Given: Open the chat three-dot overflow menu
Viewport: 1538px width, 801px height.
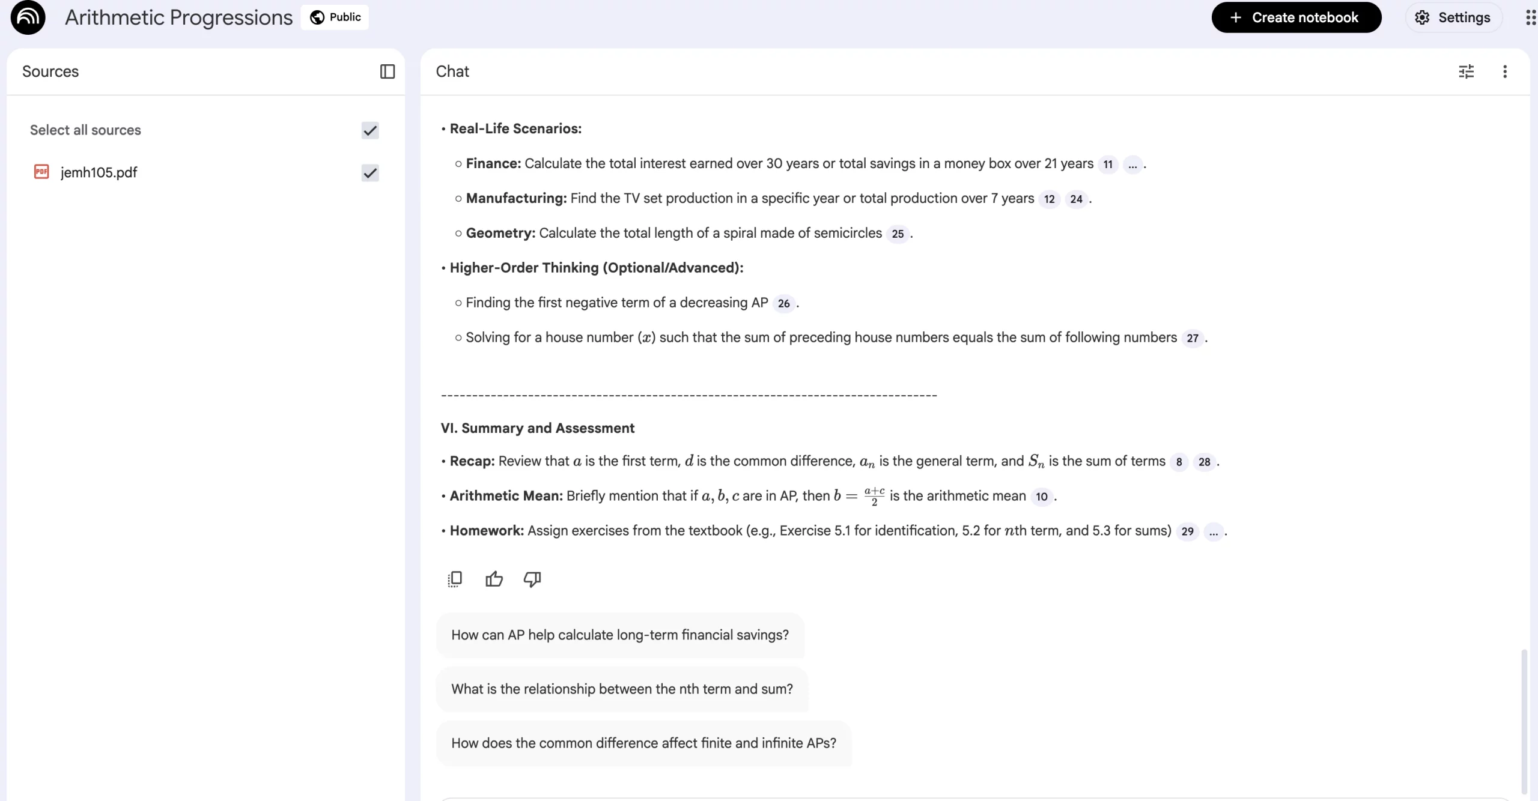Looking at the screenshot, I should (1505, 71).
